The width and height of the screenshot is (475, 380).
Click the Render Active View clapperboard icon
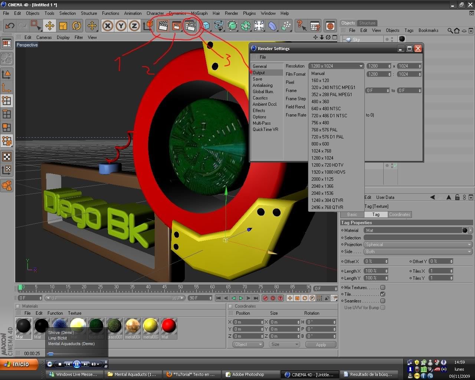point(163,26)
